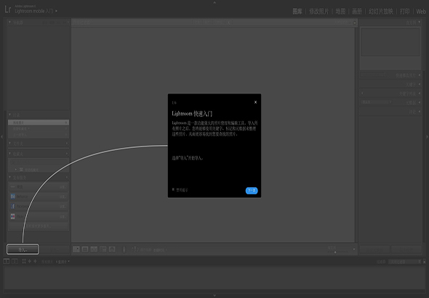Select main window display button 1
The width and height of the screenshot is (429, 298).
coord(7,261)
